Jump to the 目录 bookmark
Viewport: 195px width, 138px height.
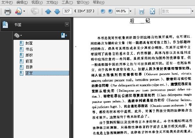[x=29, y=67]
